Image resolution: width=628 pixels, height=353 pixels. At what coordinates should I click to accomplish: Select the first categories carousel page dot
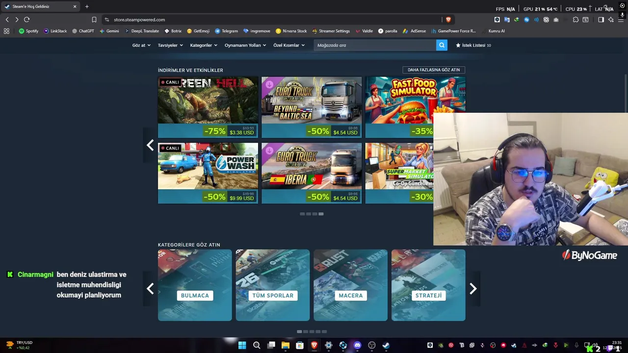[299, 331]
